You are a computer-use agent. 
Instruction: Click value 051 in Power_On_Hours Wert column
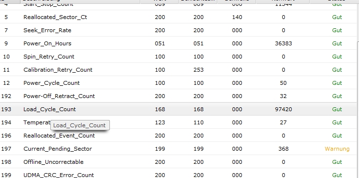160,43
